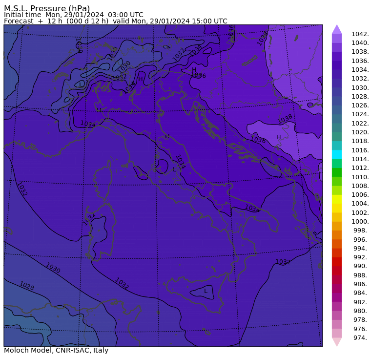
Task: Click the L marker over central Italy
Action: pyautogui.click(x=175, y=169)
